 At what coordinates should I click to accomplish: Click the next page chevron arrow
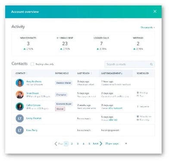click(101, 144)
